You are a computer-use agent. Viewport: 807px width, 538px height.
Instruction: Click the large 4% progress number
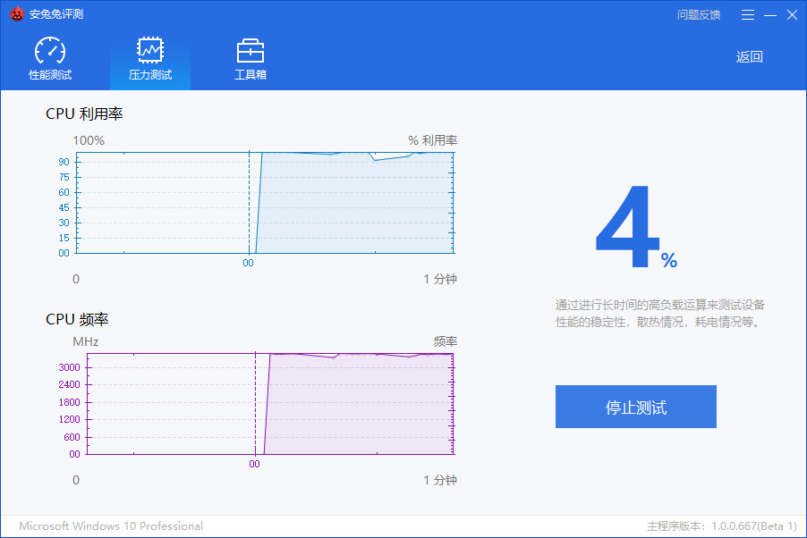(x=636, y=227)
